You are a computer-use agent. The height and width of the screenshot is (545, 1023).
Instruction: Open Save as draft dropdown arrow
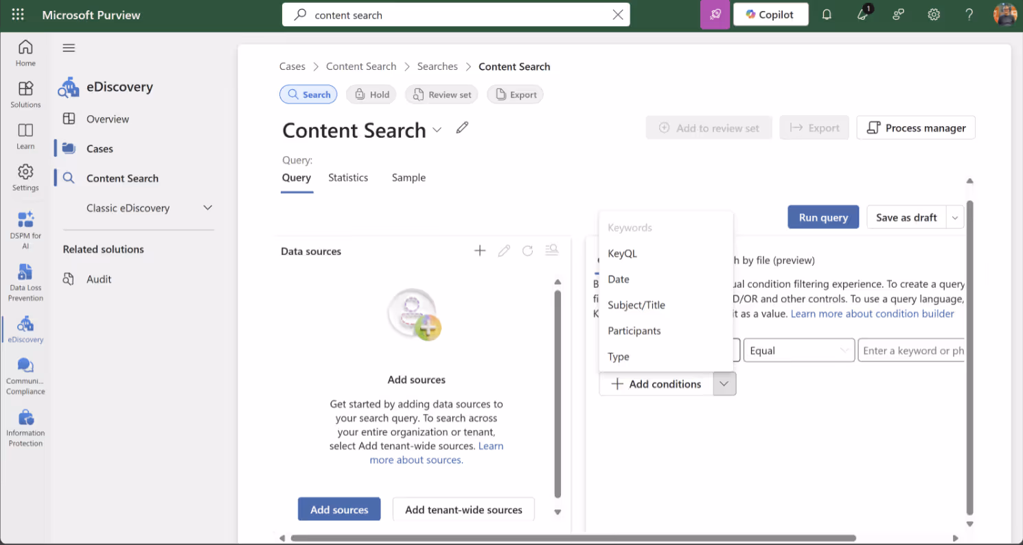(955, 217)
